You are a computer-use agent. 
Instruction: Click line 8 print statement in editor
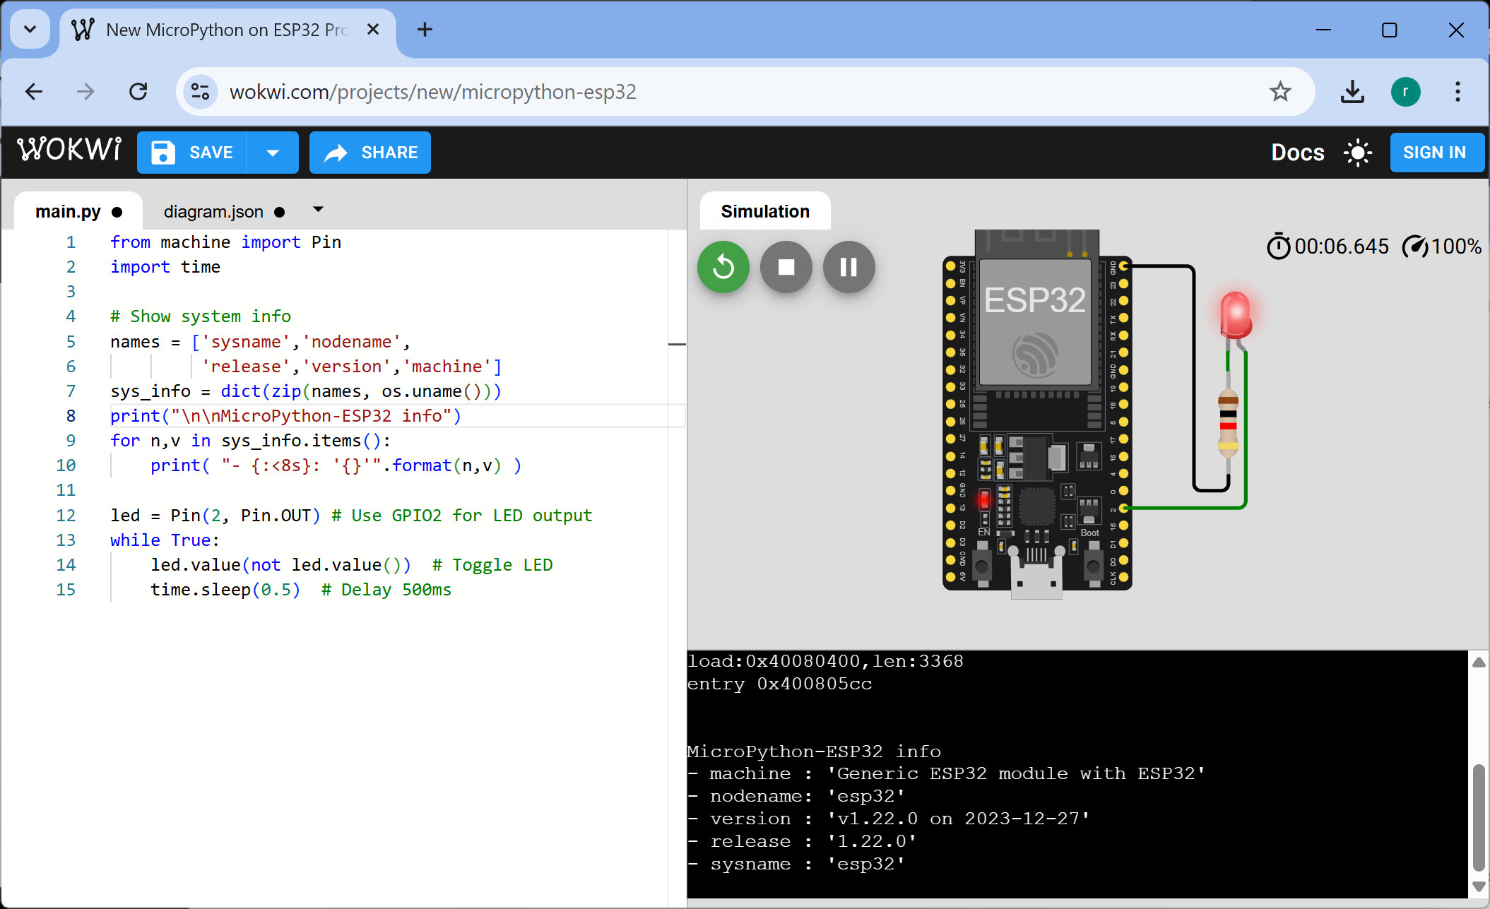[x=285, y=416]
